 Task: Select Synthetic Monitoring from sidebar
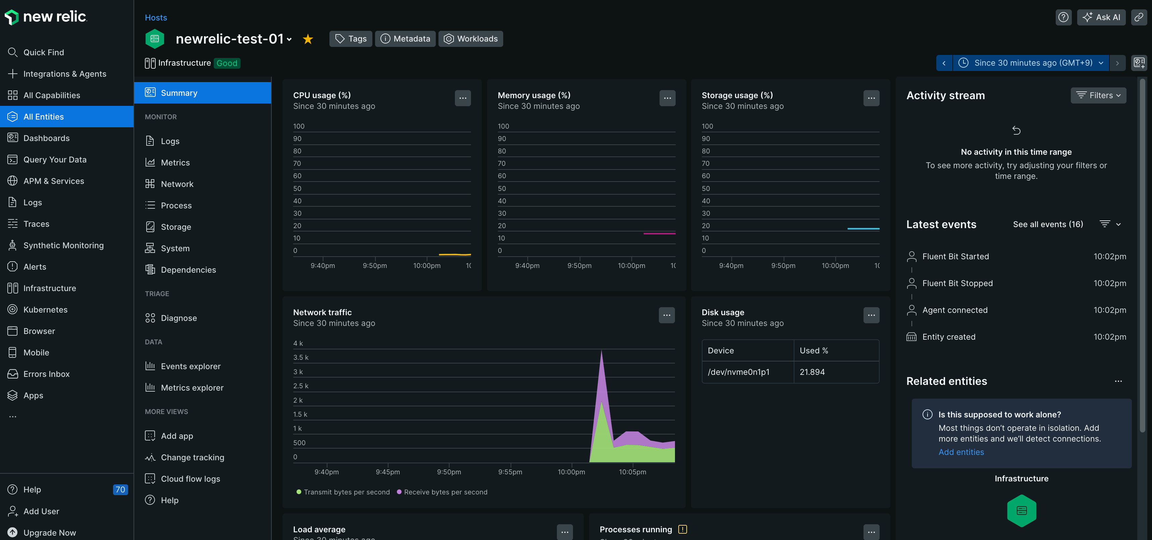click(x=63, y=245)
